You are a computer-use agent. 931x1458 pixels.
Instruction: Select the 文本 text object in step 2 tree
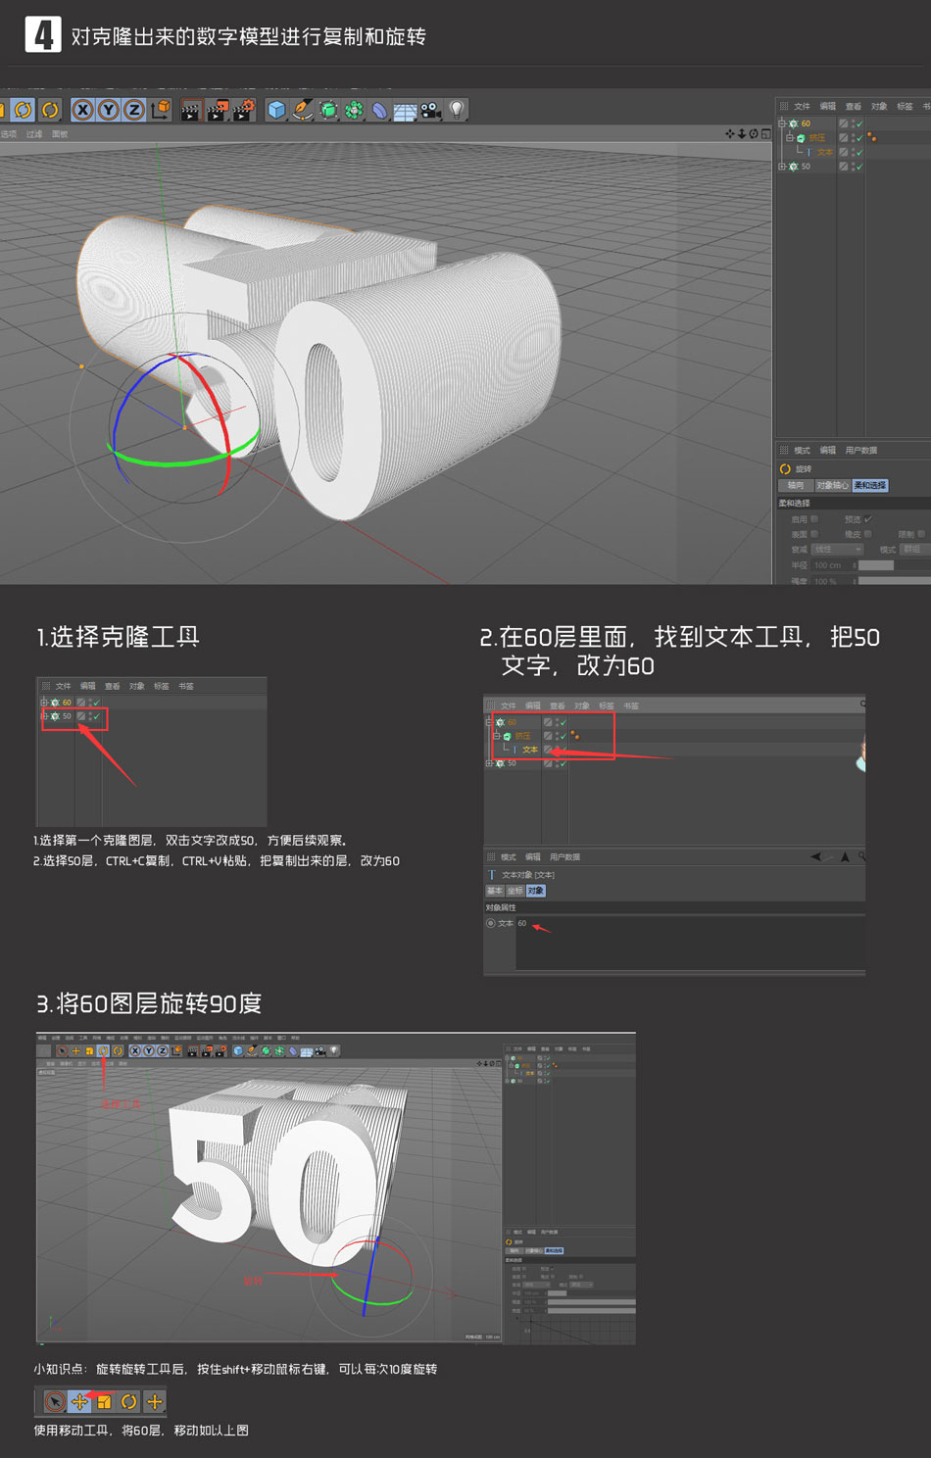click(530, 750)
